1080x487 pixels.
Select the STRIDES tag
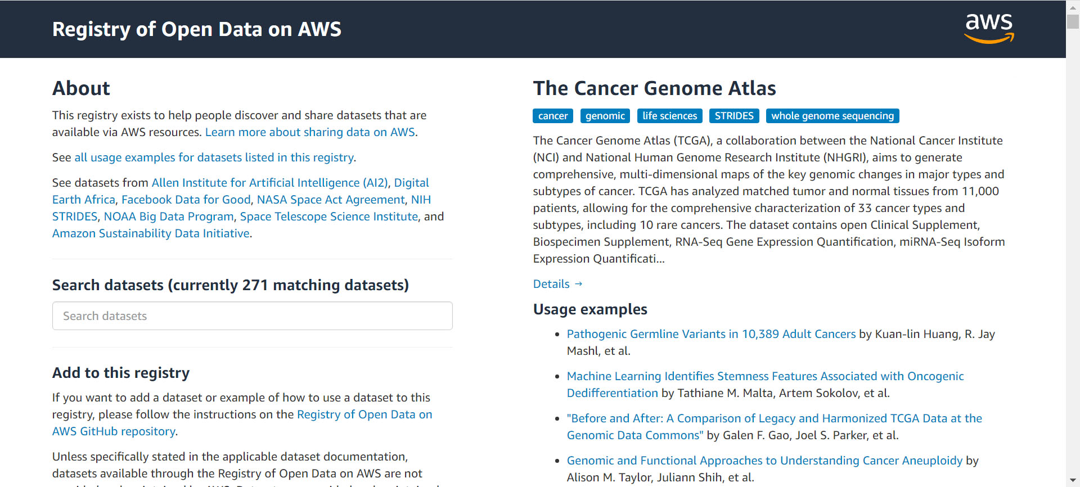pos(734,116)
